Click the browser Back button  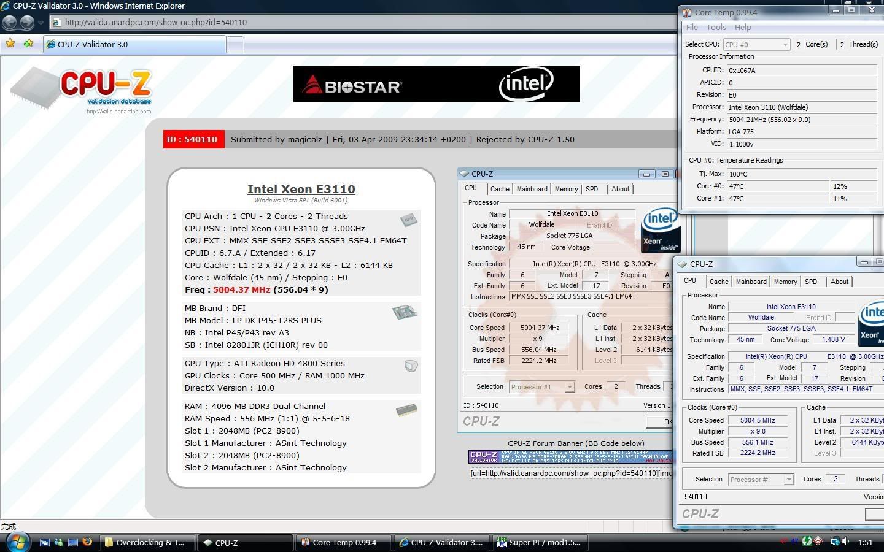(9, 22)
